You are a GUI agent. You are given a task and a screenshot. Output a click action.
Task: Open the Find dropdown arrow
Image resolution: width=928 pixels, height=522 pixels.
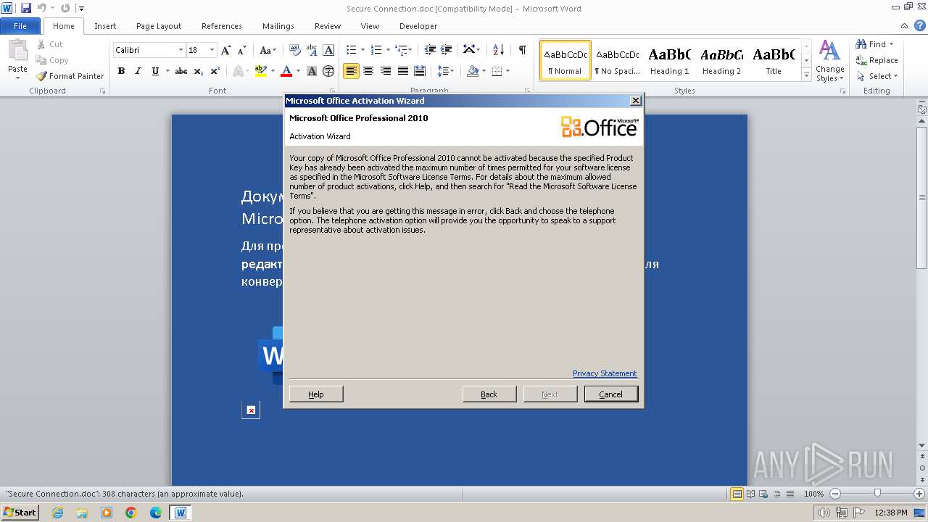click(891, 44)
